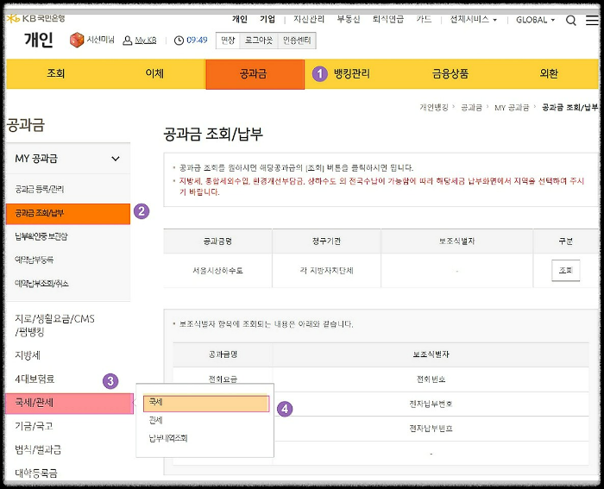Image resolution: width=604 pixels, height=489 pixels.
Task: Click 청구기관 column header
Action: tap(326, 241)
